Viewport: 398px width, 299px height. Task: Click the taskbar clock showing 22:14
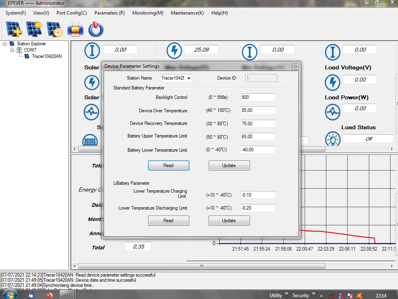381,296
